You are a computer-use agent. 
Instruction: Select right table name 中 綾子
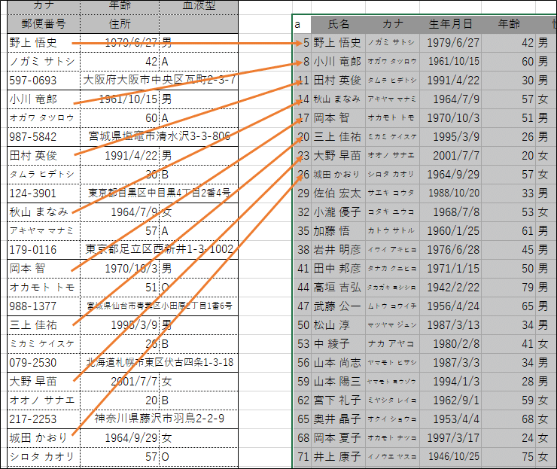click(339, 344)
